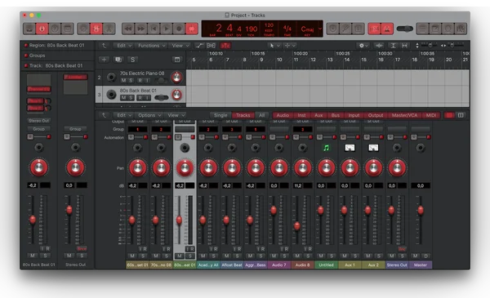This screenshot has width=490, height=298.
Task: Click Add Track plus button
Action: [x=104, y=60]
